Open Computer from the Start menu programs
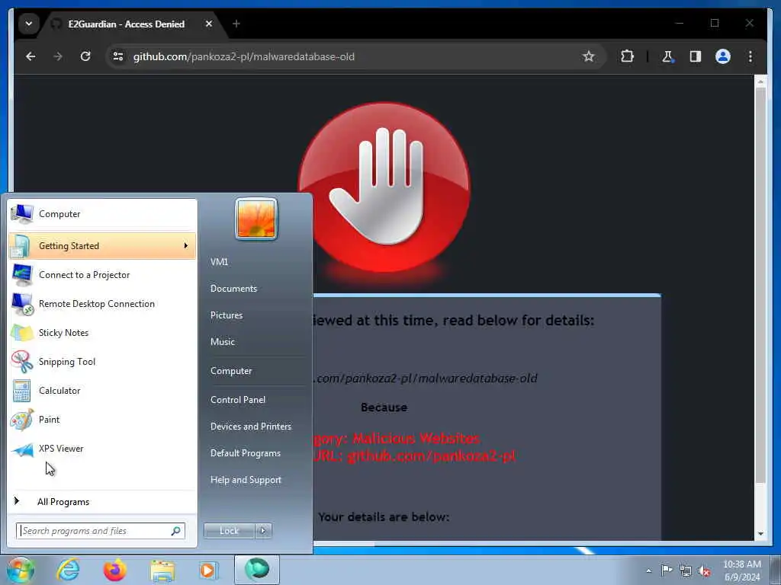The height and width of the screenshot is (585, 781). 102,214
